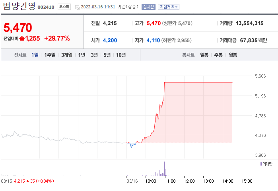The image size is (278, 191).
Task: Click the opening price 4,200
Action: coord(110,40)
